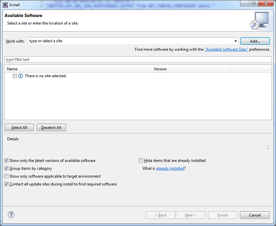Image resolution: width=276 pixels, height=226 pixels.
Task: Click the 'type filter text' field
Action: (138, 60)
